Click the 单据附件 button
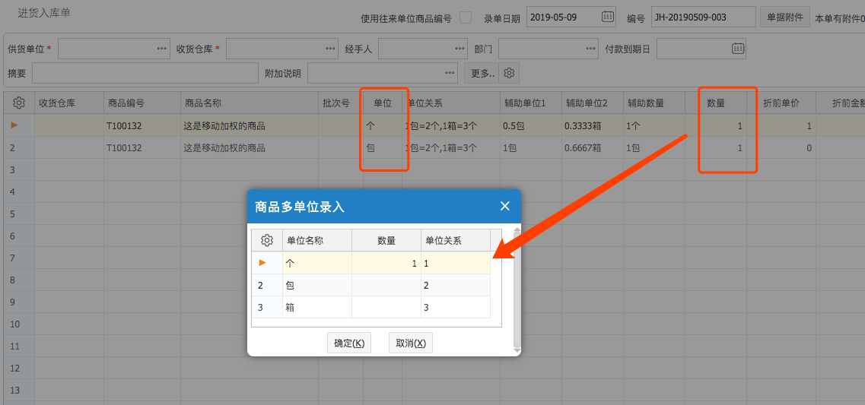Viewport: 865px width, 405px height. point(784,17)
